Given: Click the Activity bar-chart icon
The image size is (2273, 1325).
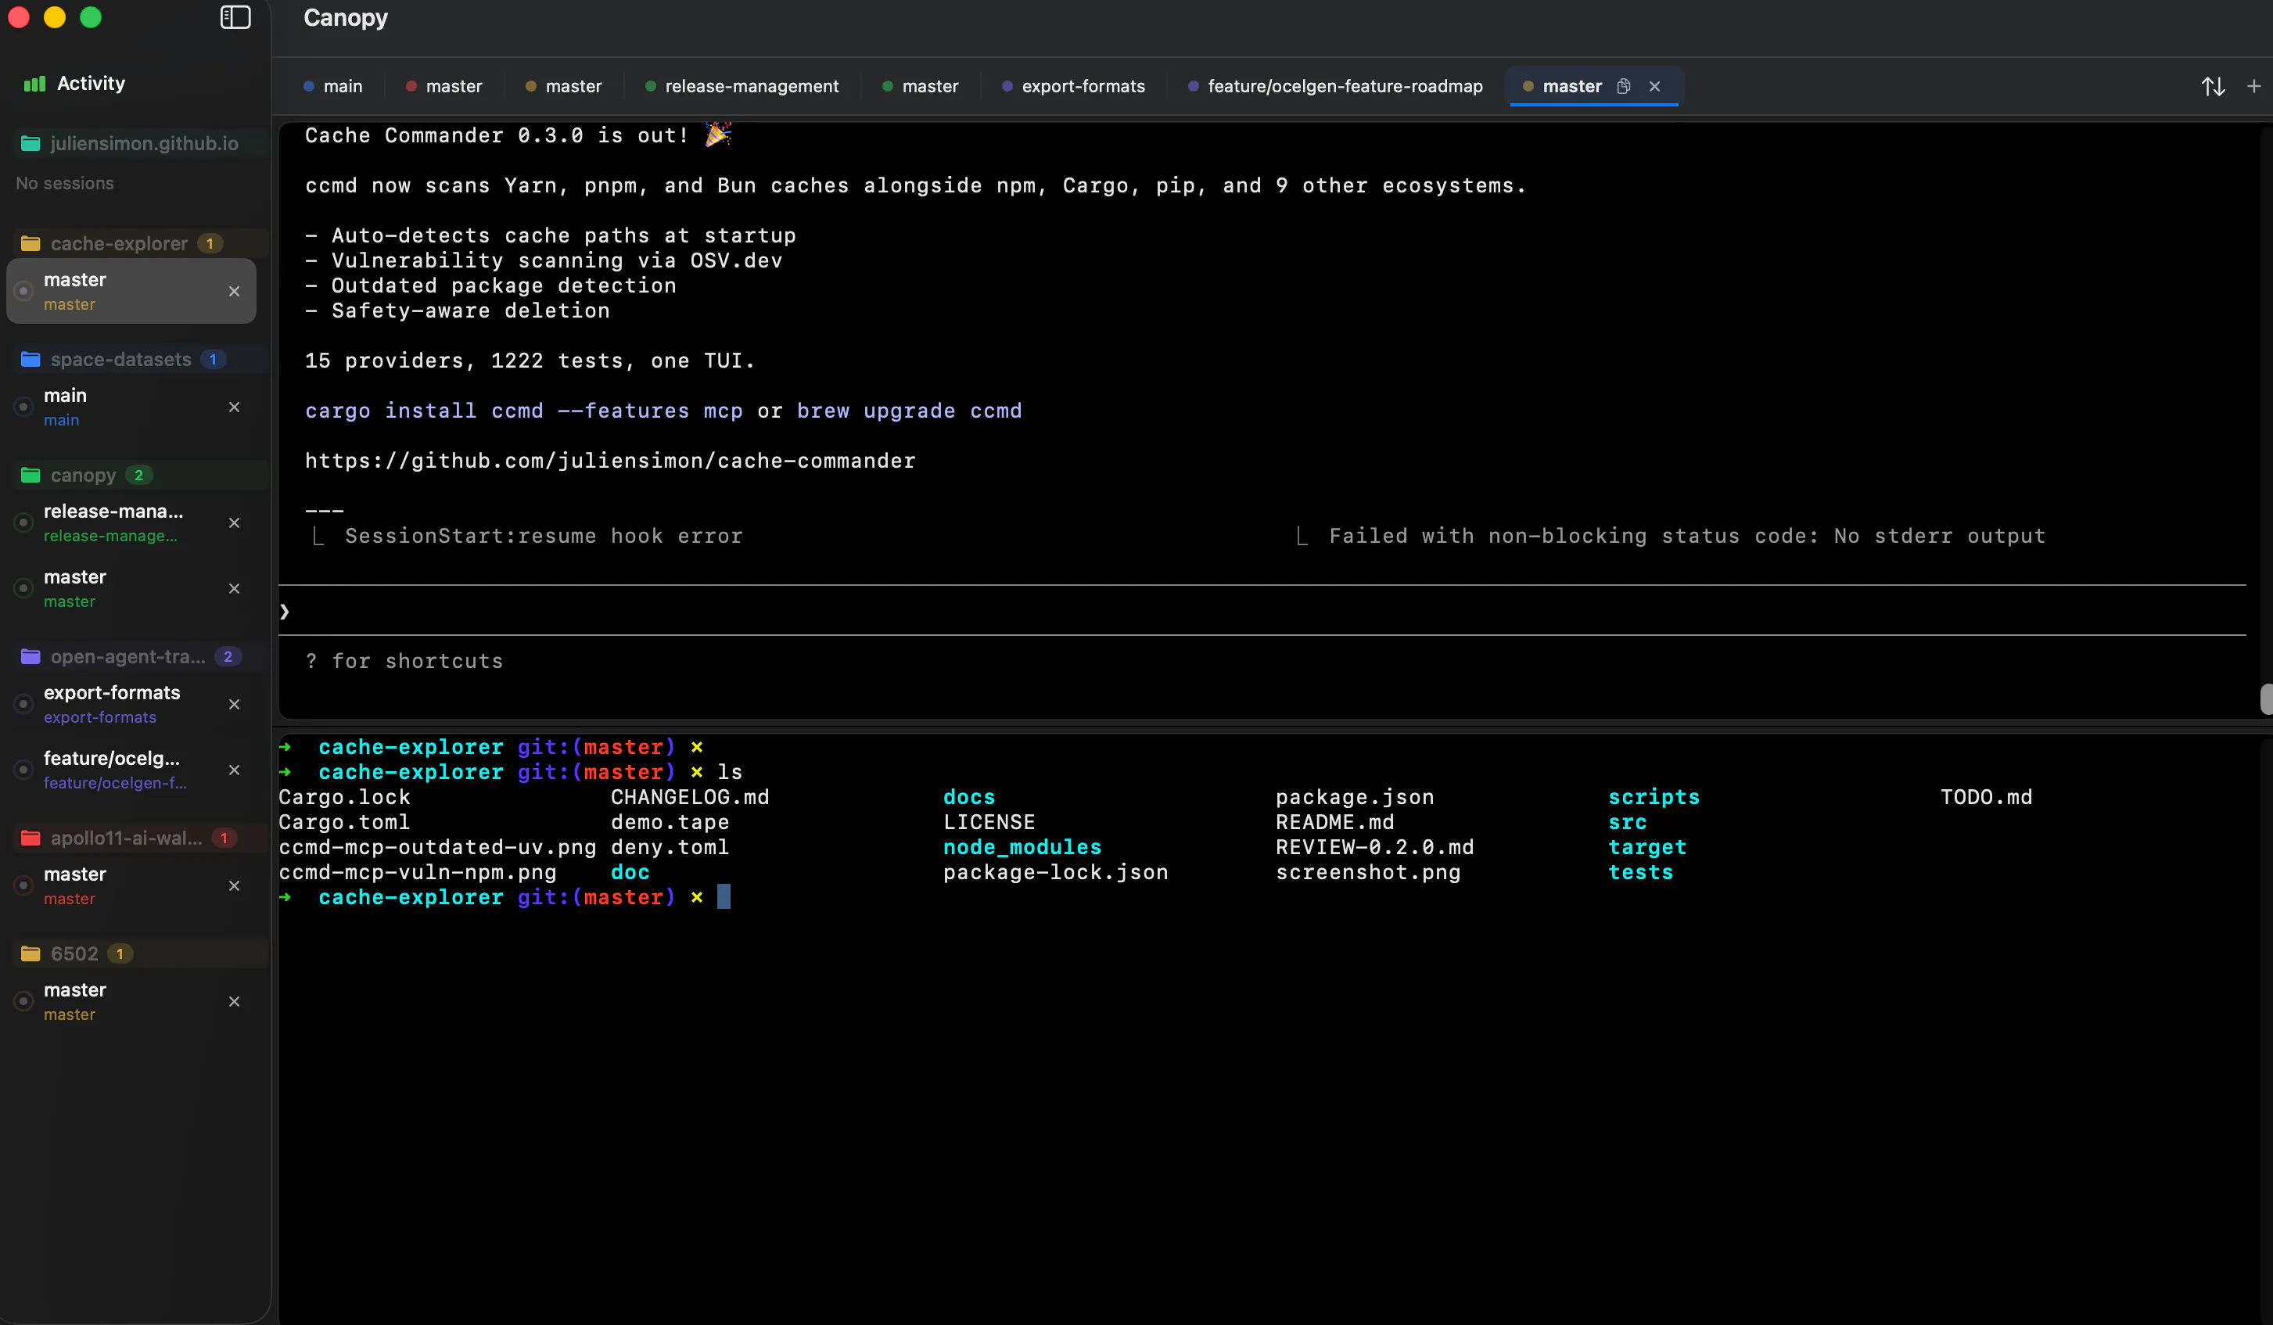Looking at the screenshot, I should pos(34,83).
